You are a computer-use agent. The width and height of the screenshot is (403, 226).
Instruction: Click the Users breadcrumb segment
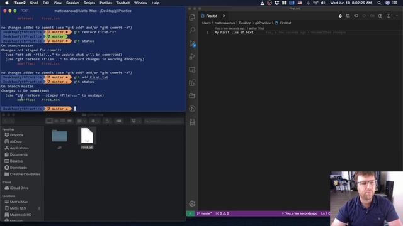click(x=207, y=23)
